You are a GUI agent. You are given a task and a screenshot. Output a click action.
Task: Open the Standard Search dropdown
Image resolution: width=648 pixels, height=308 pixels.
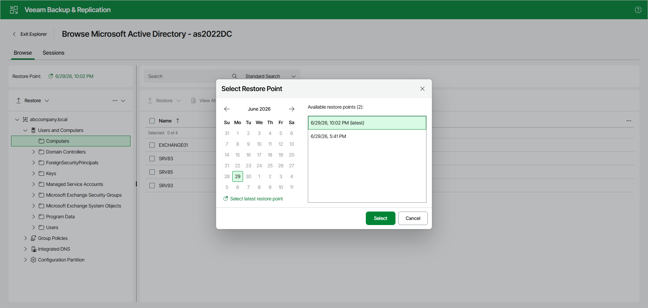(270, 76)
